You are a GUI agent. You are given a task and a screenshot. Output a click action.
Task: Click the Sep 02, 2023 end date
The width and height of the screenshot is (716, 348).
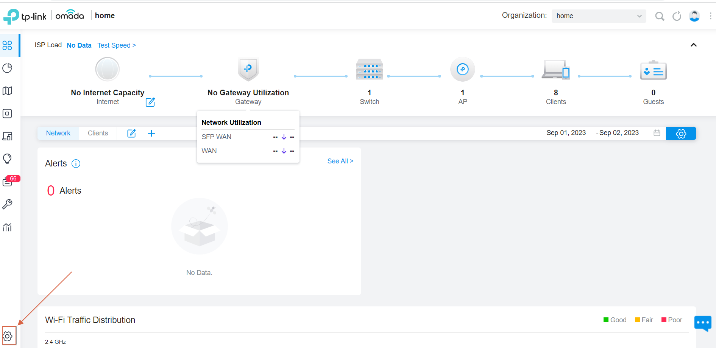click(x=619, y=133)
